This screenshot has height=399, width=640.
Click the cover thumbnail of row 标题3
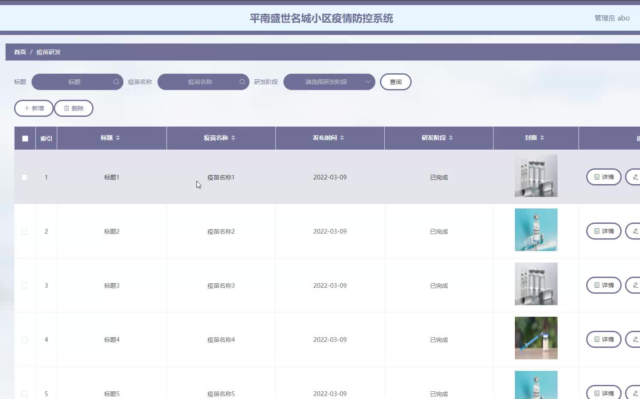point(536,284)
